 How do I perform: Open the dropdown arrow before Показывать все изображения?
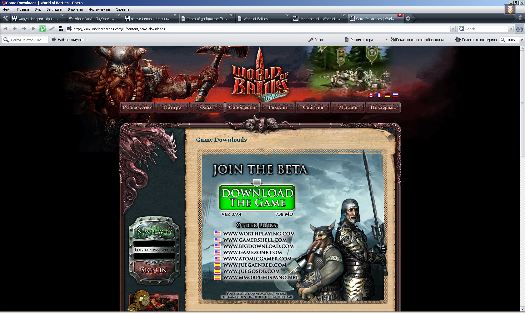click(x=387, y=40)
